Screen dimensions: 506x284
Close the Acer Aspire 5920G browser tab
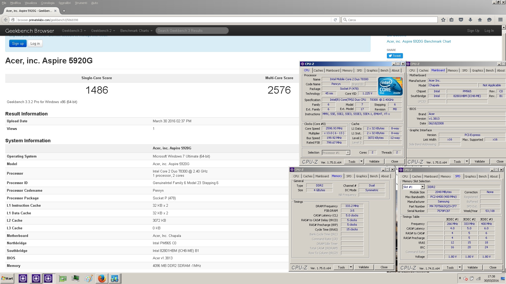pos(55,11)
